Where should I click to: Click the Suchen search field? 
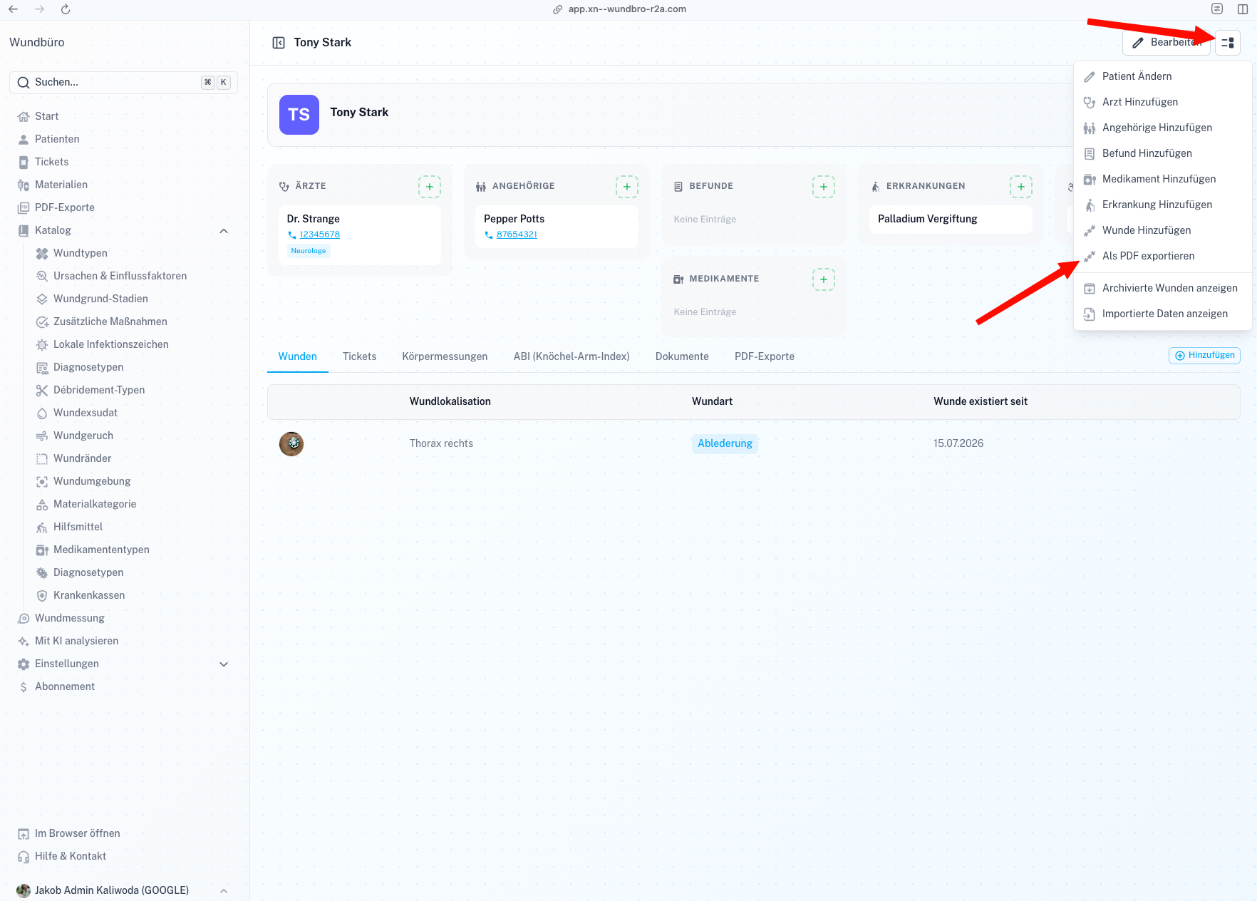coord(123,83)
